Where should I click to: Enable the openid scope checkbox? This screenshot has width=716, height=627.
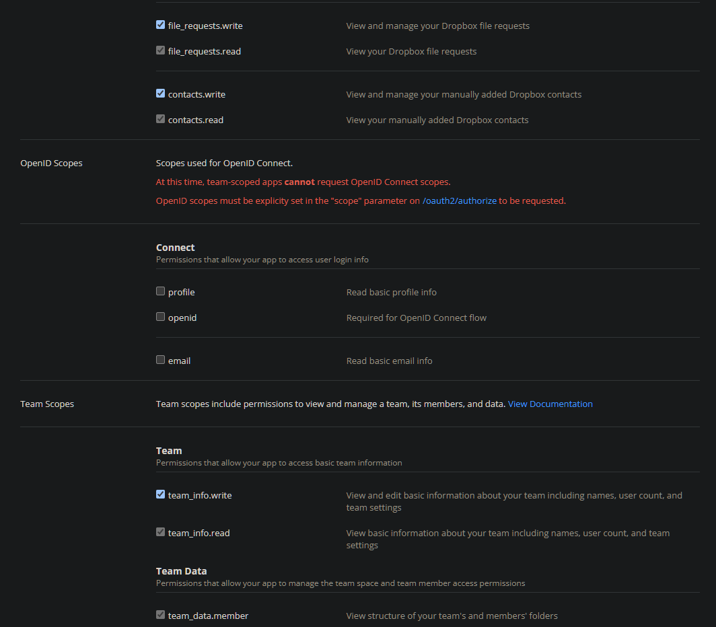pos(160,316)
